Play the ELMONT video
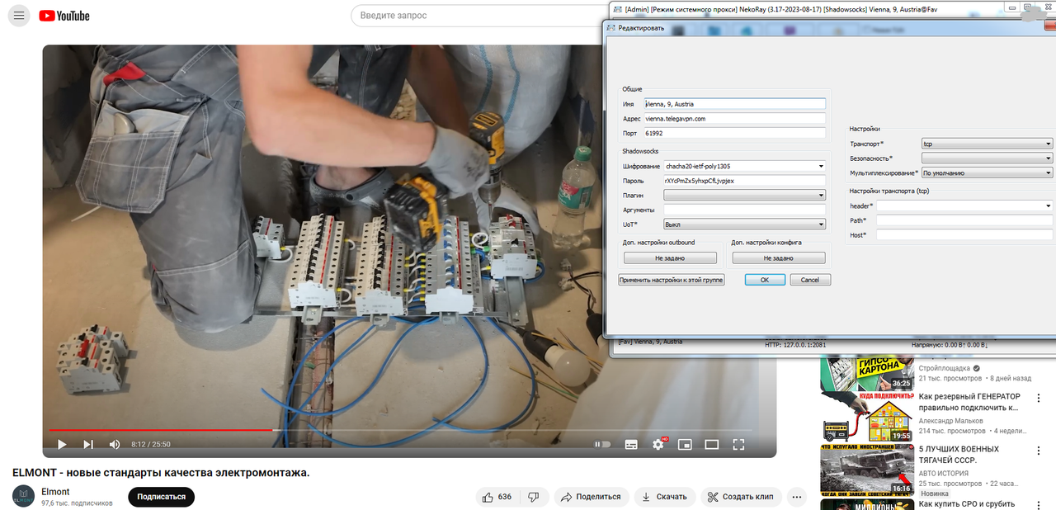The height and width of the screenshot is (510, 1056). point(62,444)
